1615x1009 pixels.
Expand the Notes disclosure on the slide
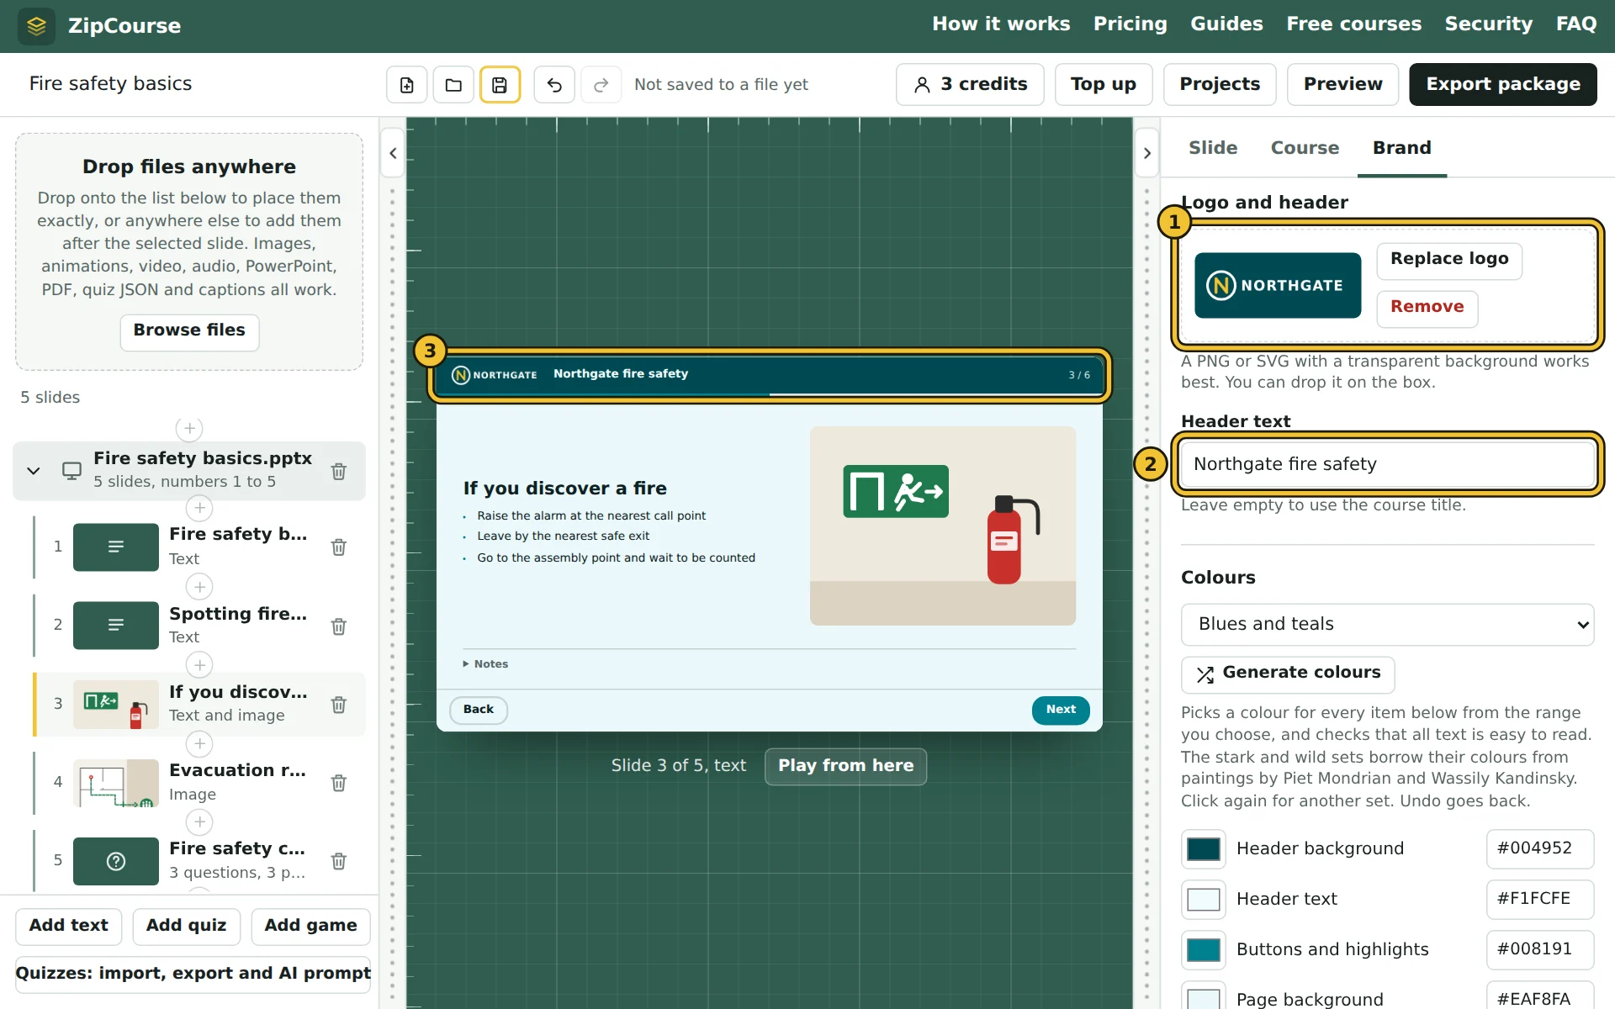click(x=486, y=664)
